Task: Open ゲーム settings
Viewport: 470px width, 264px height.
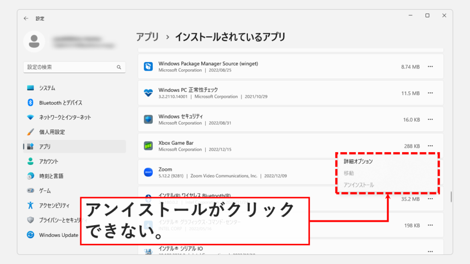Action: (x=74, y=191)
